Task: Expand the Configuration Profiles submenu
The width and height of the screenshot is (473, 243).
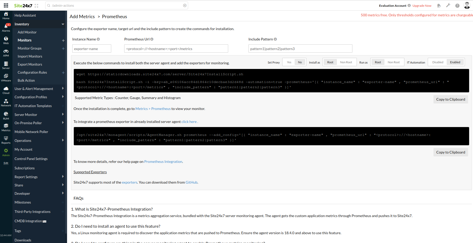Action: [63, 97]
